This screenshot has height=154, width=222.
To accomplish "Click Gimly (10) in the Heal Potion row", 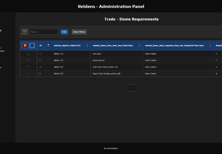I will pos(58,67).
